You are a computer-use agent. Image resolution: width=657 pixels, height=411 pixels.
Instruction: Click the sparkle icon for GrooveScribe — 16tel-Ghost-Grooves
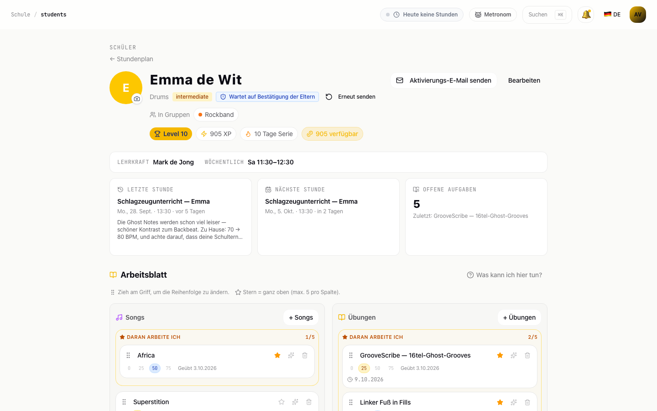(x=514, y=355)
